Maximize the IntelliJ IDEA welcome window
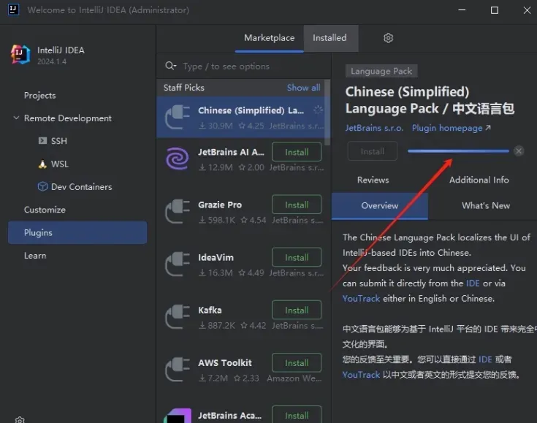Image resolution: width=537 pixels, height=423 pixels. (x=495, y=10)
